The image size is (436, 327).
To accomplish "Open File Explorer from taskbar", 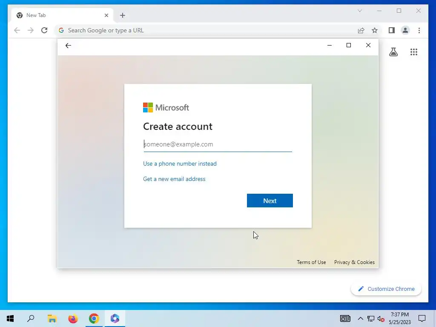I will coord(52,318).
